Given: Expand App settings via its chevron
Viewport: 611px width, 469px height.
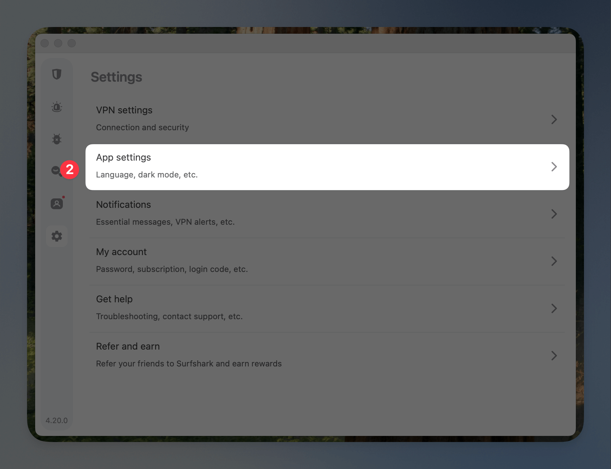Looking at the screenshot, I should click(x=554, y=167).
